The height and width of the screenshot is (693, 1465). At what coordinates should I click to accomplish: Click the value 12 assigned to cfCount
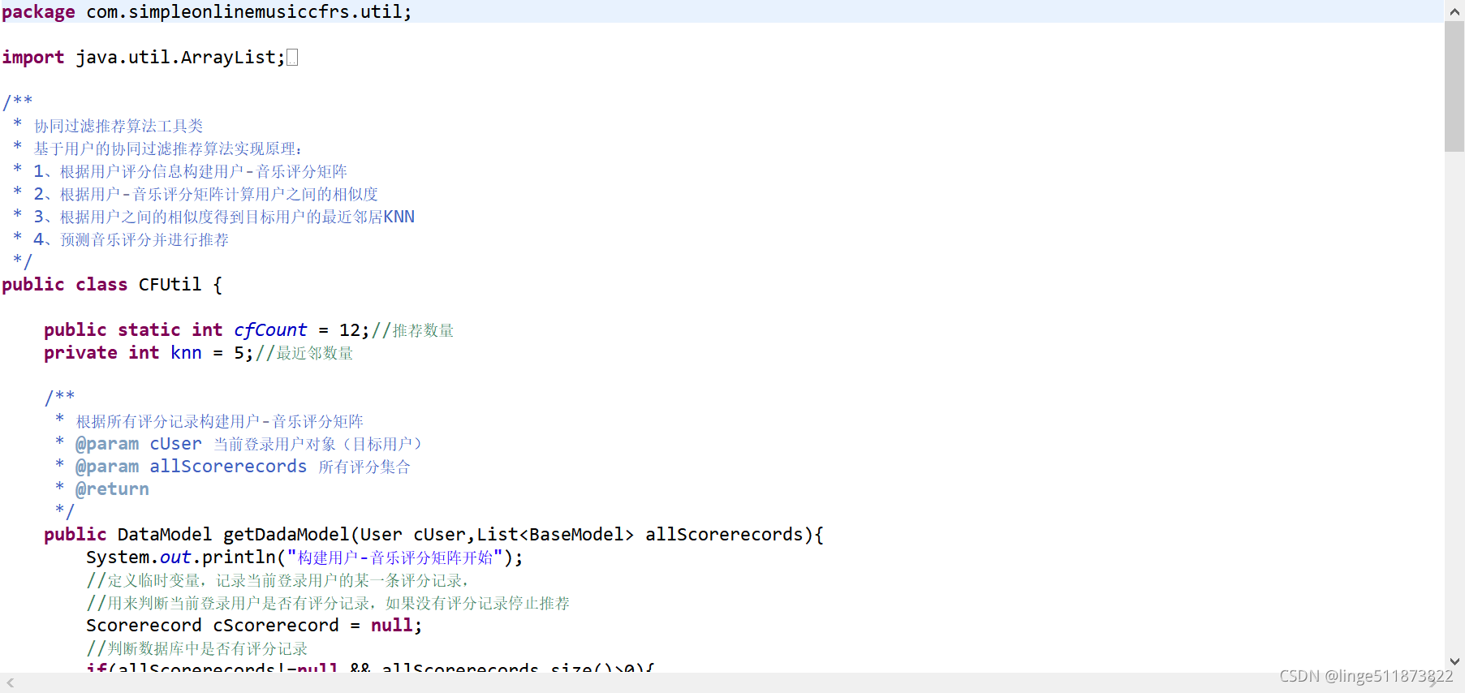click(350, 330)
